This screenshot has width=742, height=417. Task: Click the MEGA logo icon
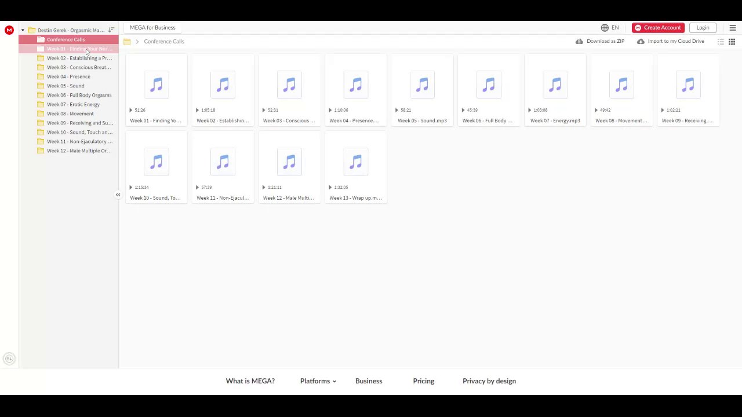click(x=9, y=30)
